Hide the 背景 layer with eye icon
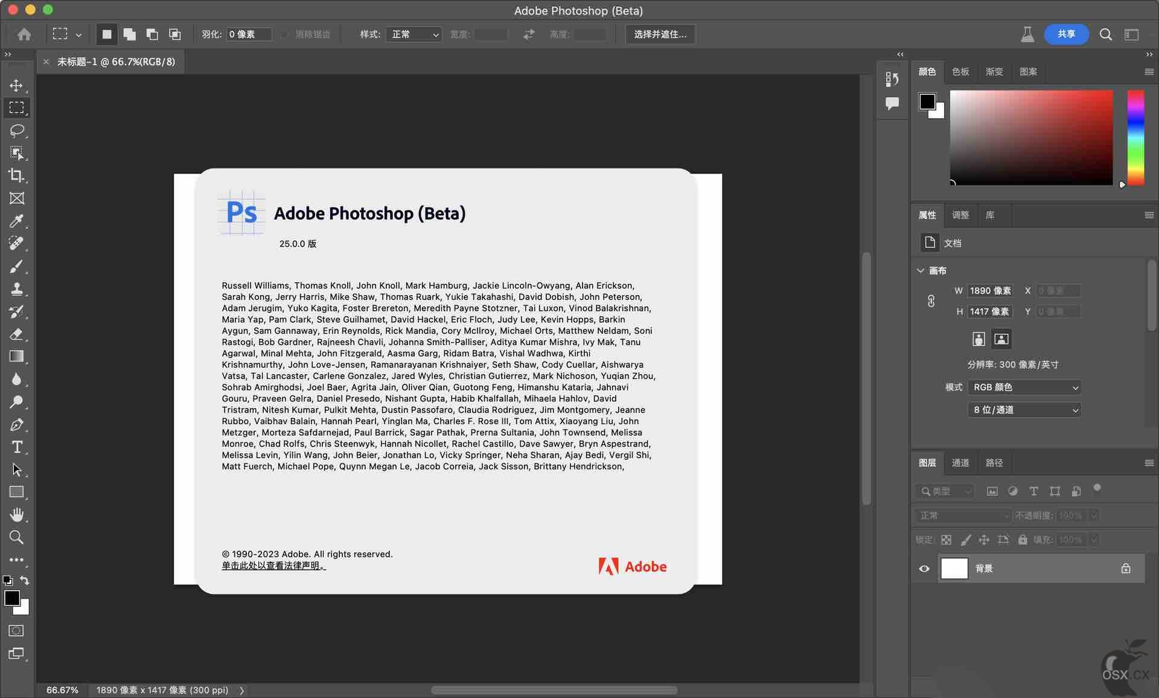1159x698 pixels. pos(924,568)
